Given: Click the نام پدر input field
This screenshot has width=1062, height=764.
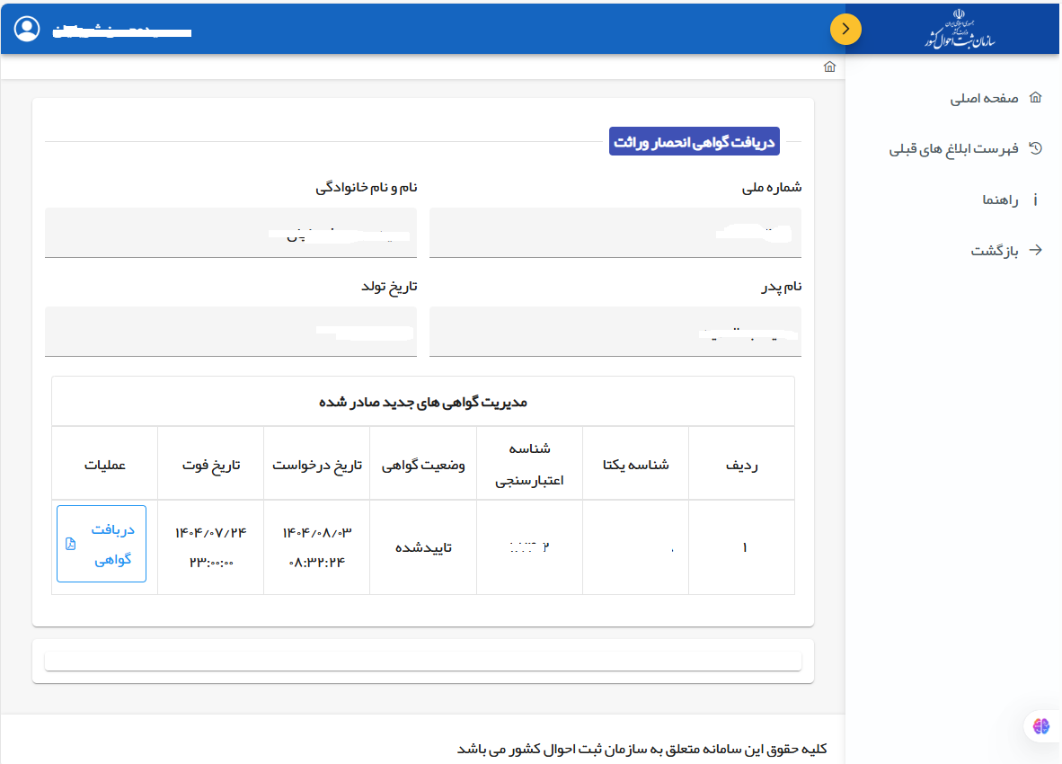Looking at the screenshot, I should 615,333.
